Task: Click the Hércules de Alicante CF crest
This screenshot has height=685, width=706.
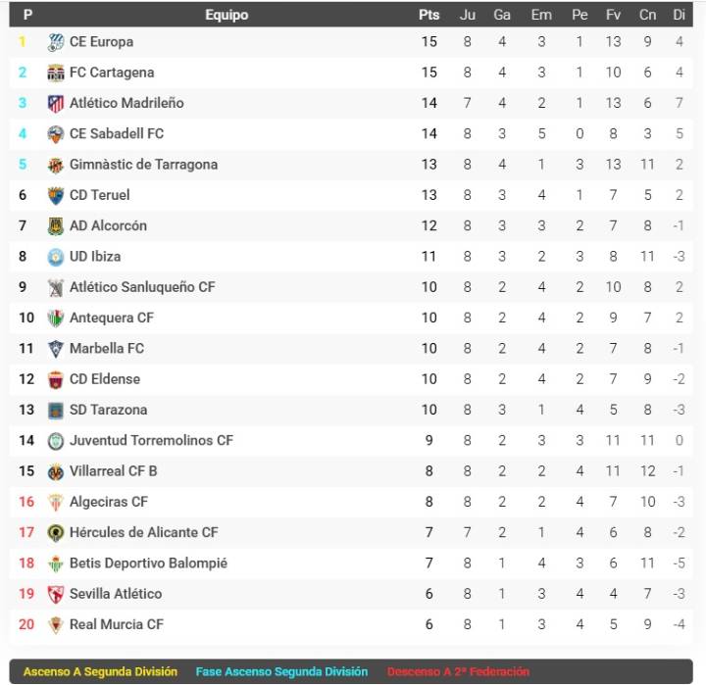Action: click(x=56, y=533)
